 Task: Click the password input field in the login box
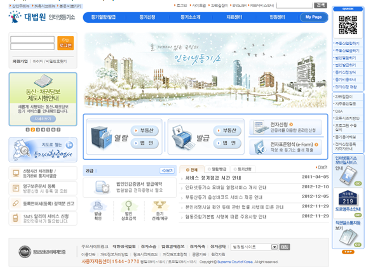pyautogui.click(x=32, y=46)
